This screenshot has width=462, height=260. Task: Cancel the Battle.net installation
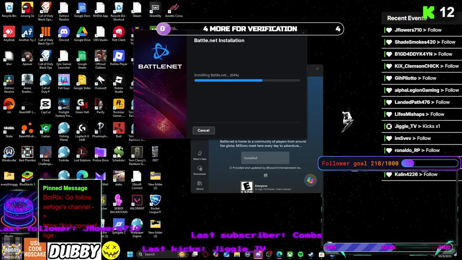pyautogui.click(x=204, y=130)
